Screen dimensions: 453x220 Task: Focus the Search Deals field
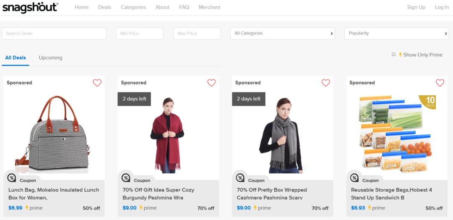pos(54,33)
